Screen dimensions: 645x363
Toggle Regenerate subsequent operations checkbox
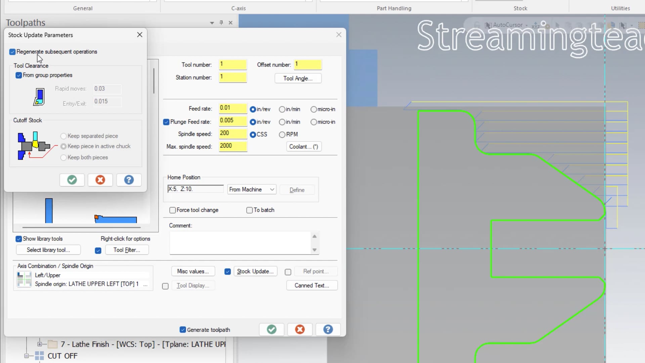pos(12,51)
